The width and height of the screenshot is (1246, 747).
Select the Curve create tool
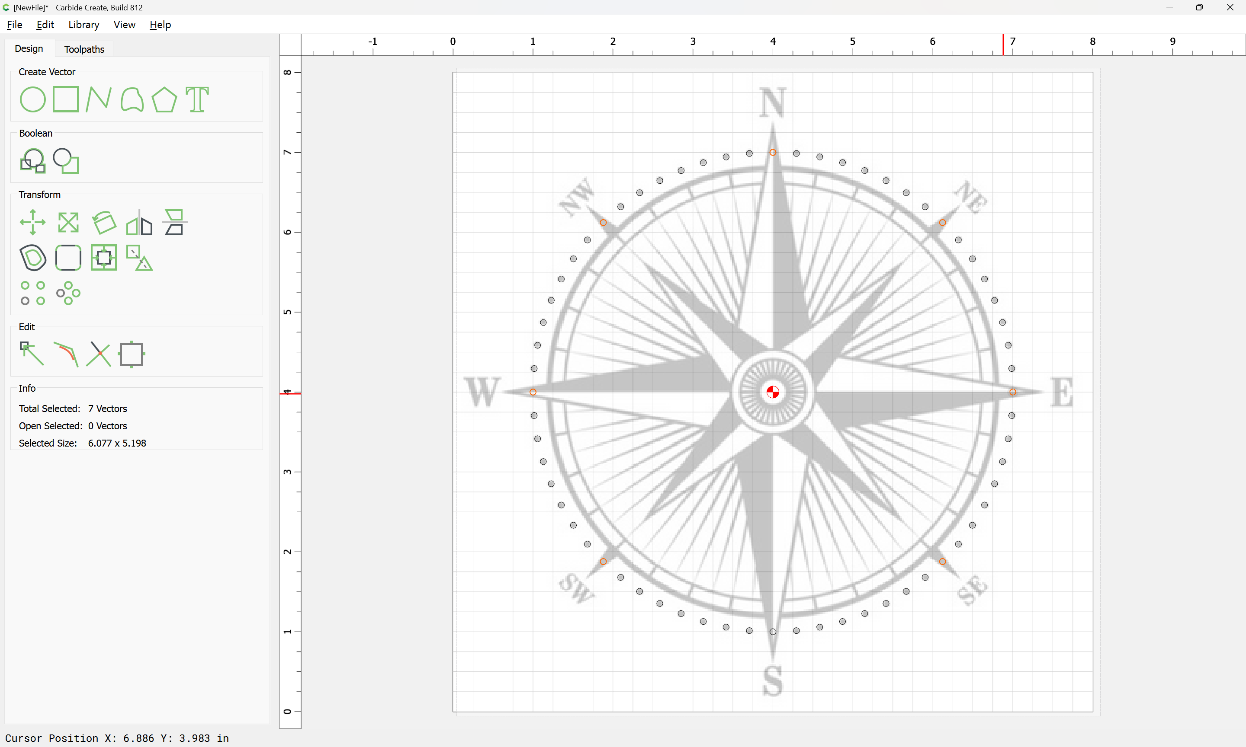(132, 99)
